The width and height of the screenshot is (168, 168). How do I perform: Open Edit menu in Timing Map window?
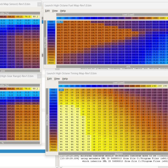point(49,79)
